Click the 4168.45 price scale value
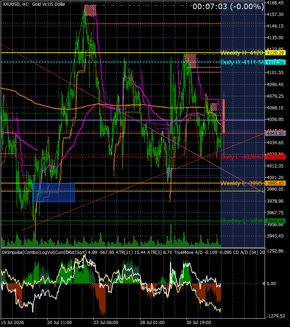Image resolution: width=290 pixels, height=327 pixels. 275,3
